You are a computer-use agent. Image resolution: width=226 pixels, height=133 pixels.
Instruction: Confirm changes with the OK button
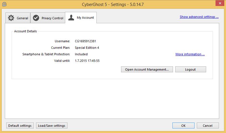point(183,126)
